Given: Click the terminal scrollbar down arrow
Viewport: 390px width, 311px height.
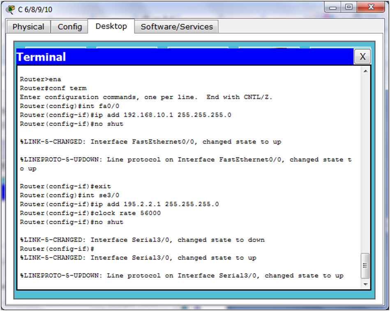Looking at the screenshot, I should click(365, 284).
